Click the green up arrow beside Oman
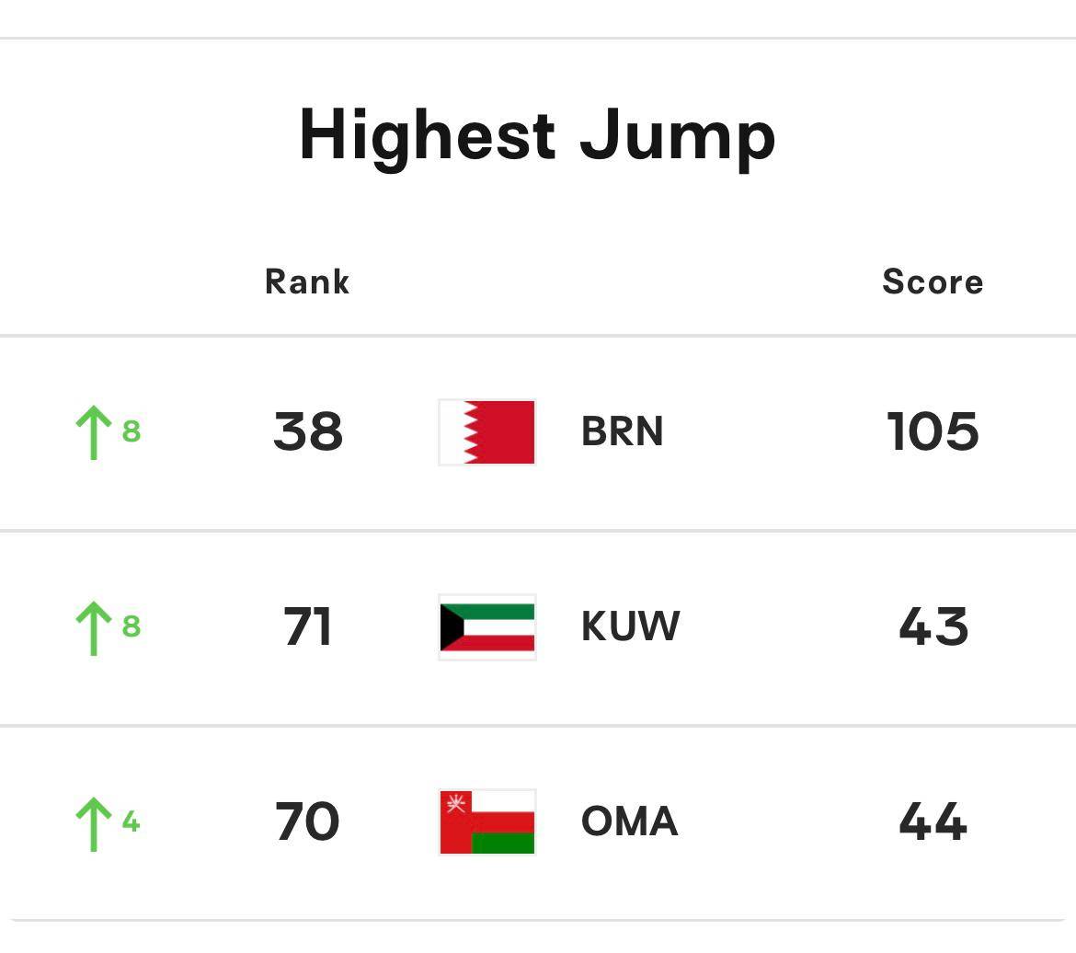Screen dimensions: 1076x953 [x=93, y=822]
